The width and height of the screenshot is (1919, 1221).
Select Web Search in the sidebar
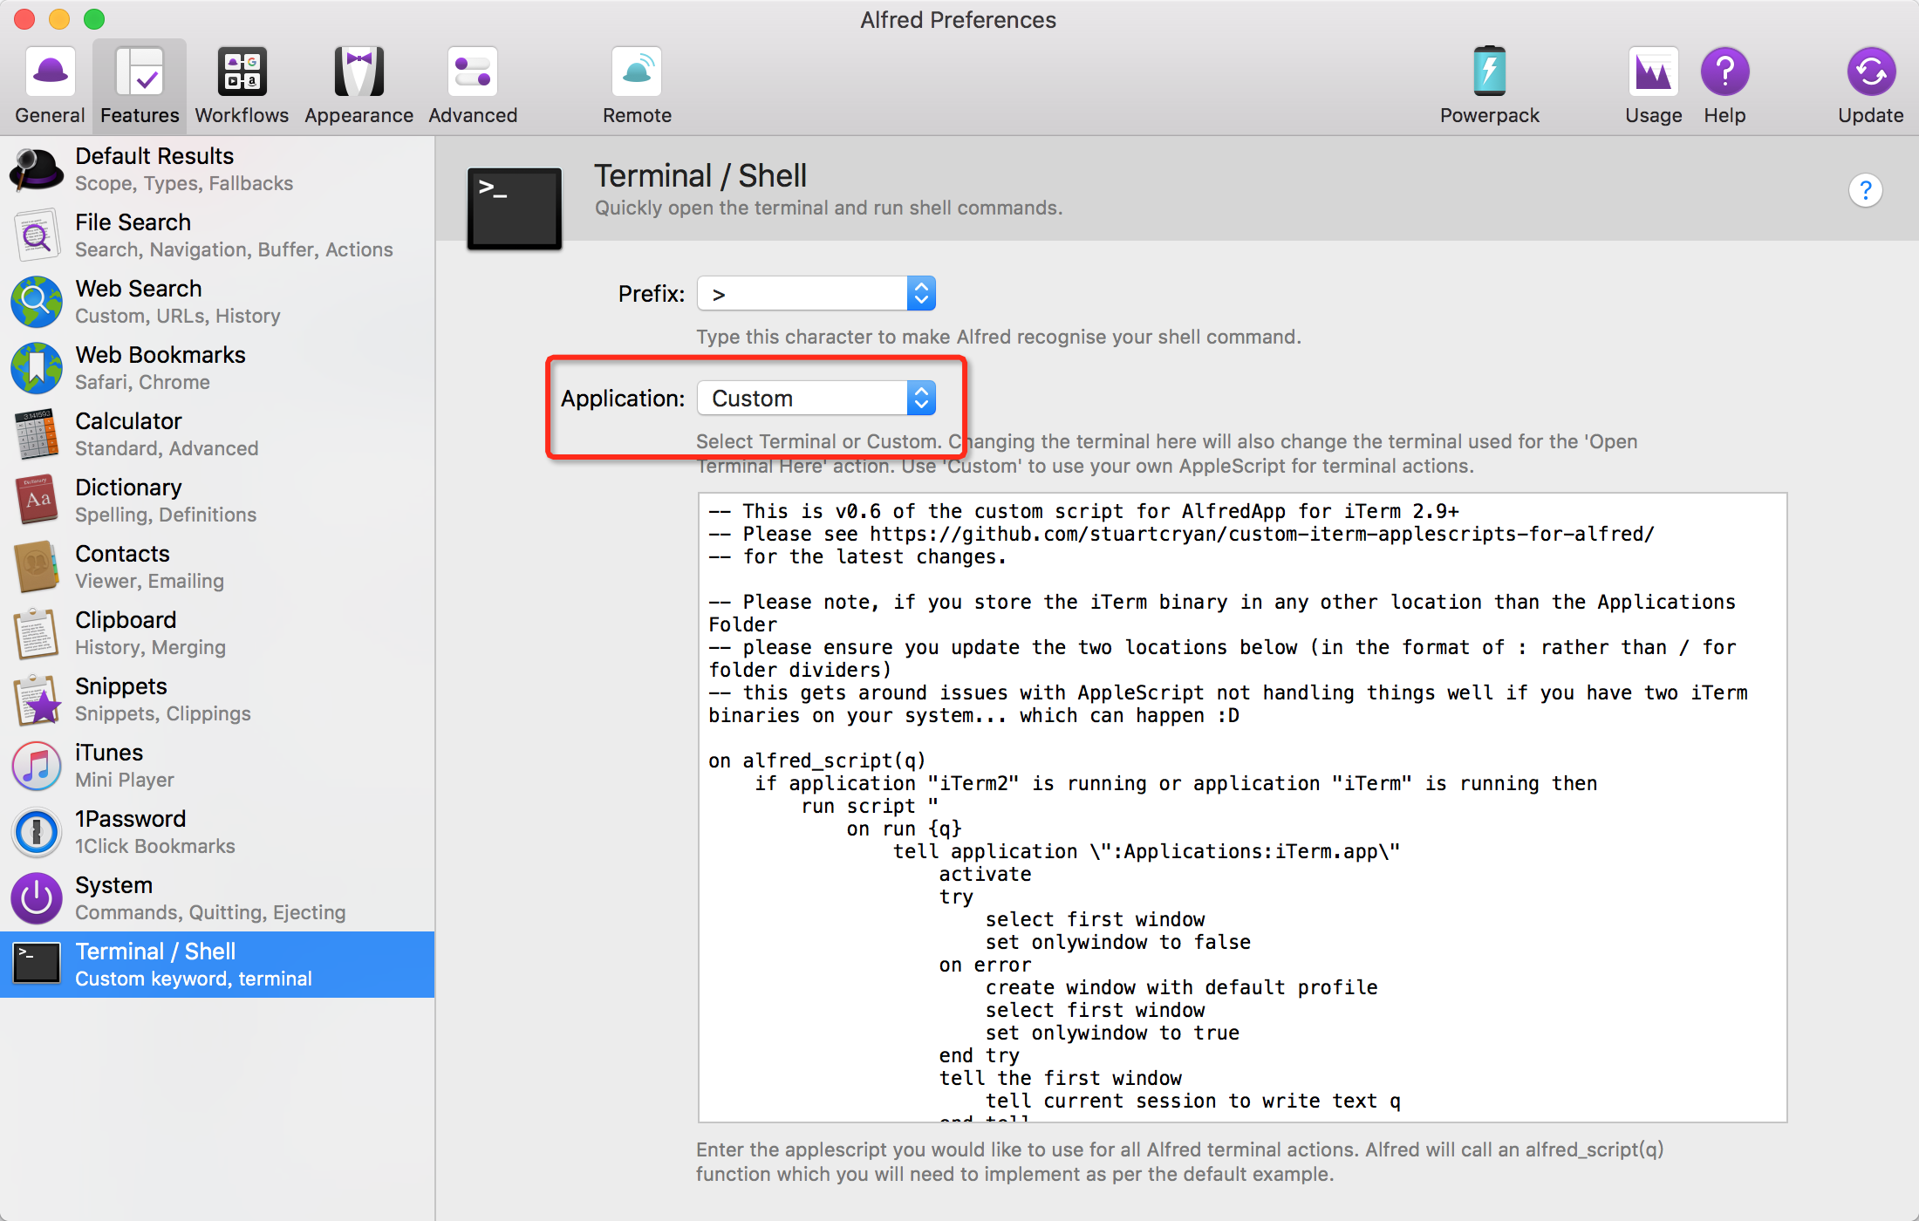[x=217, y=301]
